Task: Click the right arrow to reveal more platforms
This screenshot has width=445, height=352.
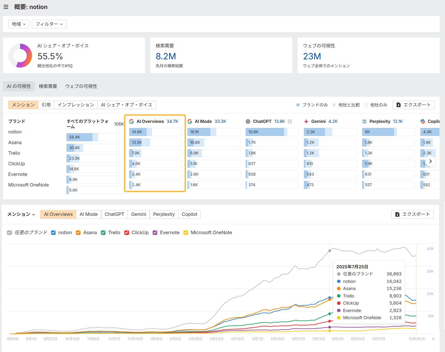Action: pyautogui.click(x=431, y=161)
